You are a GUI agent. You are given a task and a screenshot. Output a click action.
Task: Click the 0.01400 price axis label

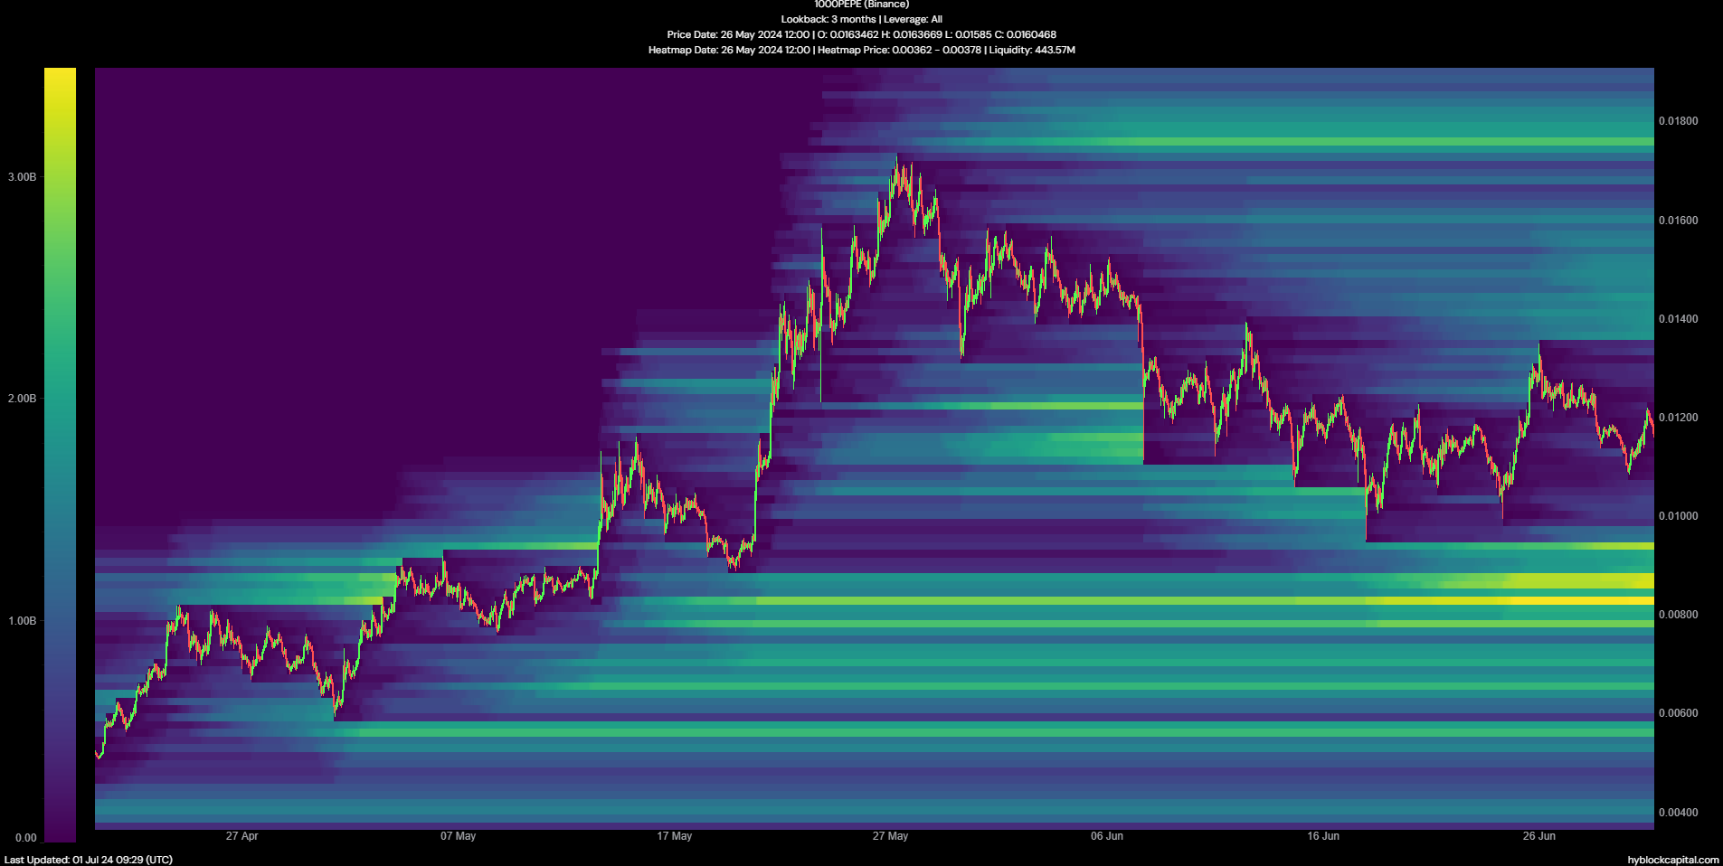pos(1678,319)
